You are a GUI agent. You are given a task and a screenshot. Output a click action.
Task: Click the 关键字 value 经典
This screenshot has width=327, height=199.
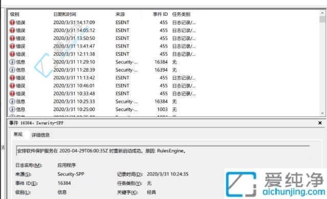pos(151,192)
